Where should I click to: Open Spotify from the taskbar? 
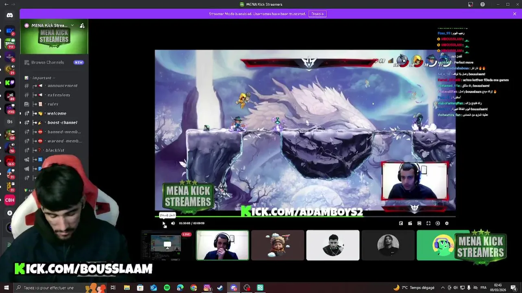(167, 288)
